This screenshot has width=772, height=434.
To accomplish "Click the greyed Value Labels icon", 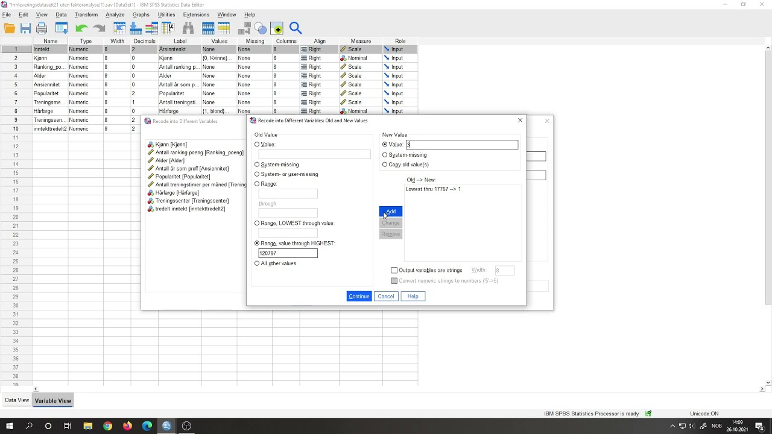I will 244,28.
